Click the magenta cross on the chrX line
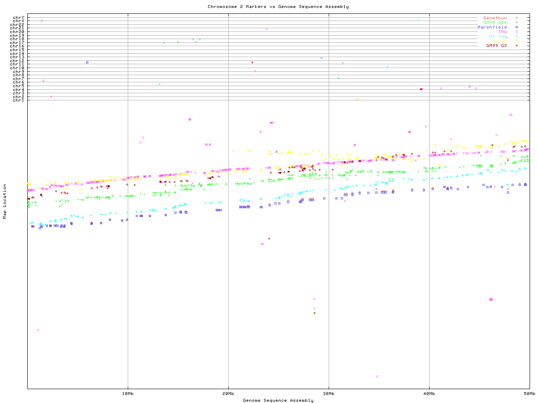Image resolution: width=538 pixels, height=403 pixels. (x=42, y=21)
